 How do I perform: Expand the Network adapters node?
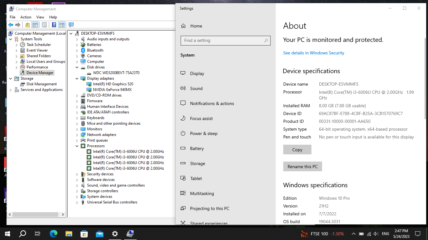[x=77, y=135]
